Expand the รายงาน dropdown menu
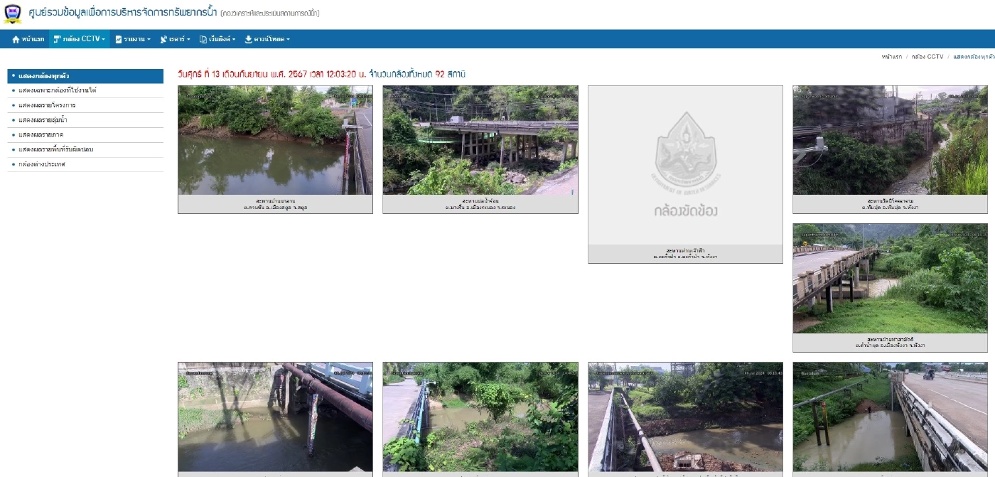The image size is (995, 477). pyautogui.click(x=136, y=39)
